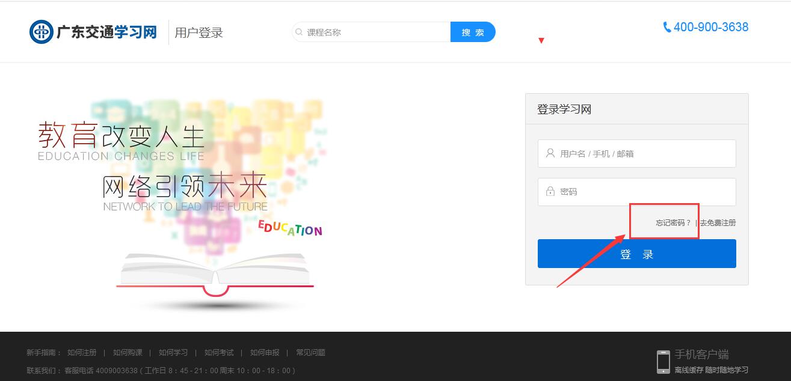
Task: Click the lock icon in the password field
Action: 550,192
